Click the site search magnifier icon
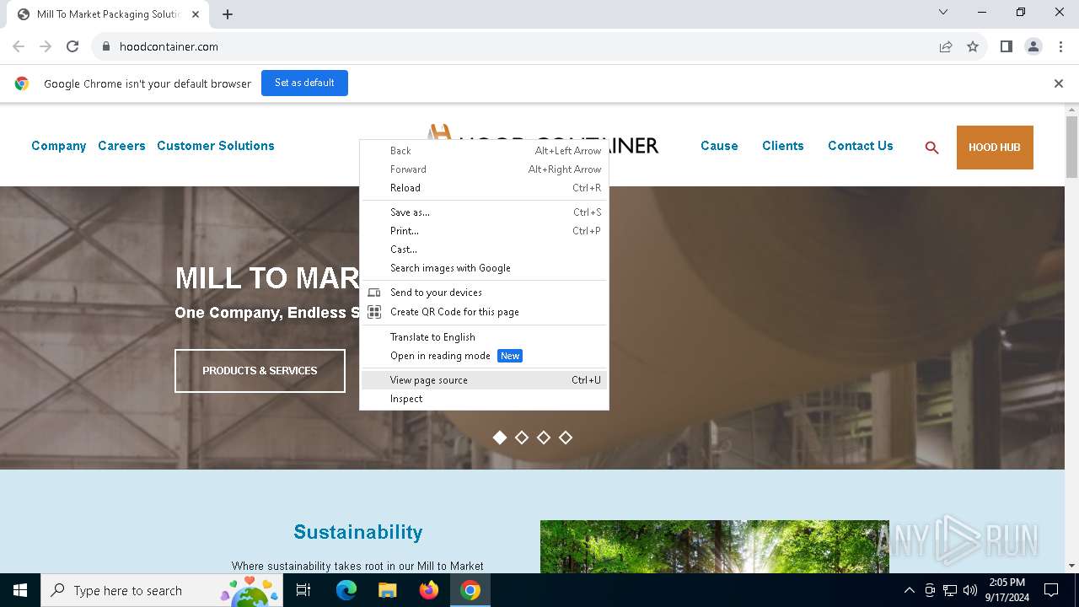Screen dimensions: 1079x607 [931, 148]
